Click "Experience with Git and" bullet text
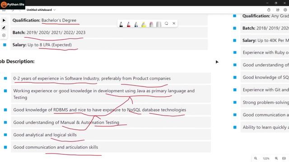Image resolution: width=289 pixels, height=162 pixels. 266,90
